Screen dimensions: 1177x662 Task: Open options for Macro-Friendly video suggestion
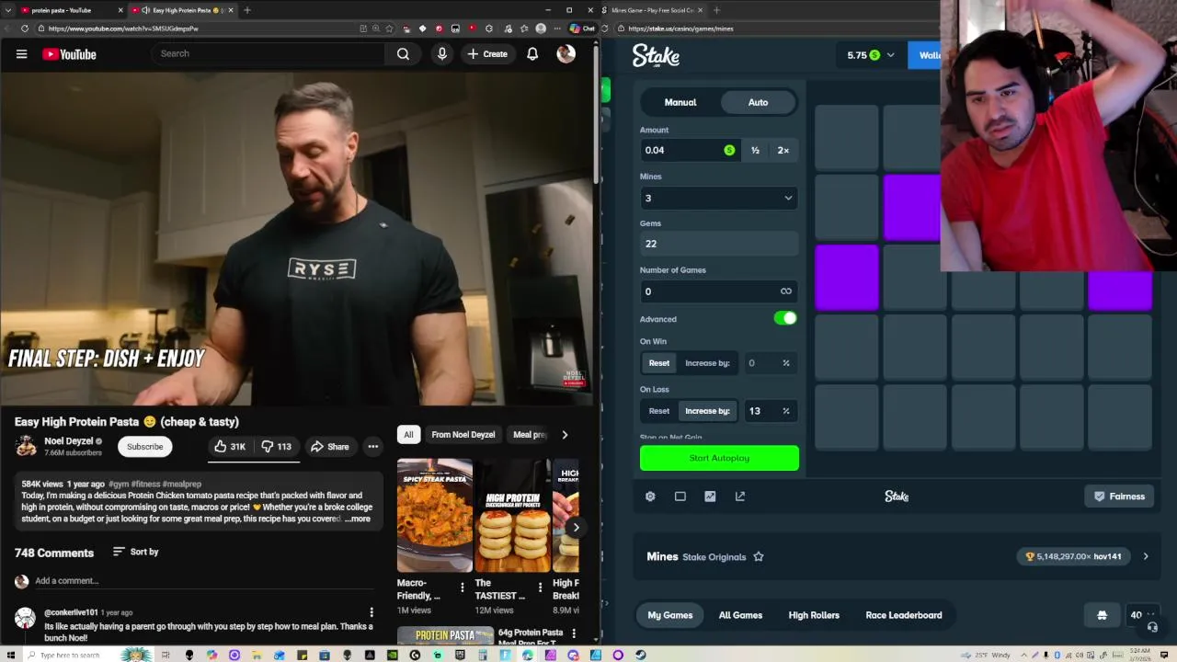click(463, 587)
